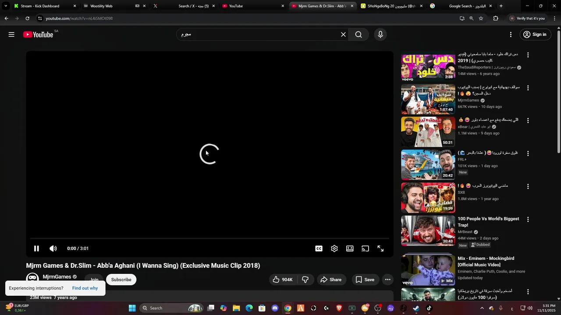Open Windows Start menu
The height and width of the screenshot is (315, 561).
pos(132,308)
